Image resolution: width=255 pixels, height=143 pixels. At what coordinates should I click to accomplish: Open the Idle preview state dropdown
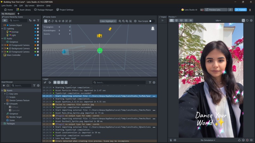tap(218, 21)
